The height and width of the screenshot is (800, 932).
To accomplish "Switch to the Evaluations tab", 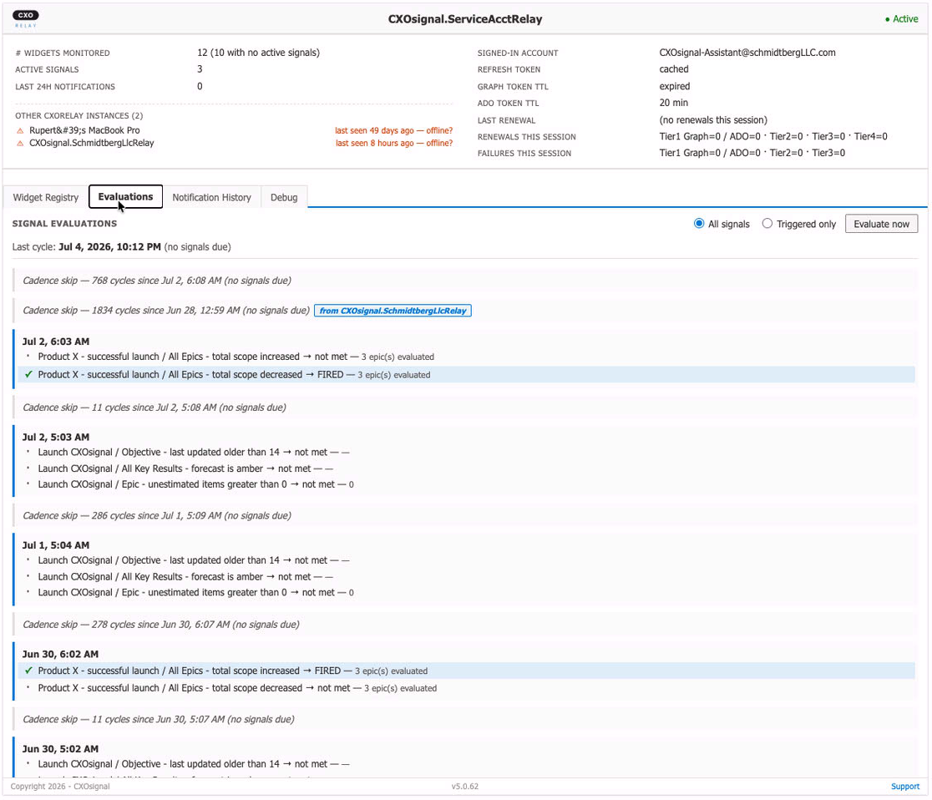I will coord(125,197).
